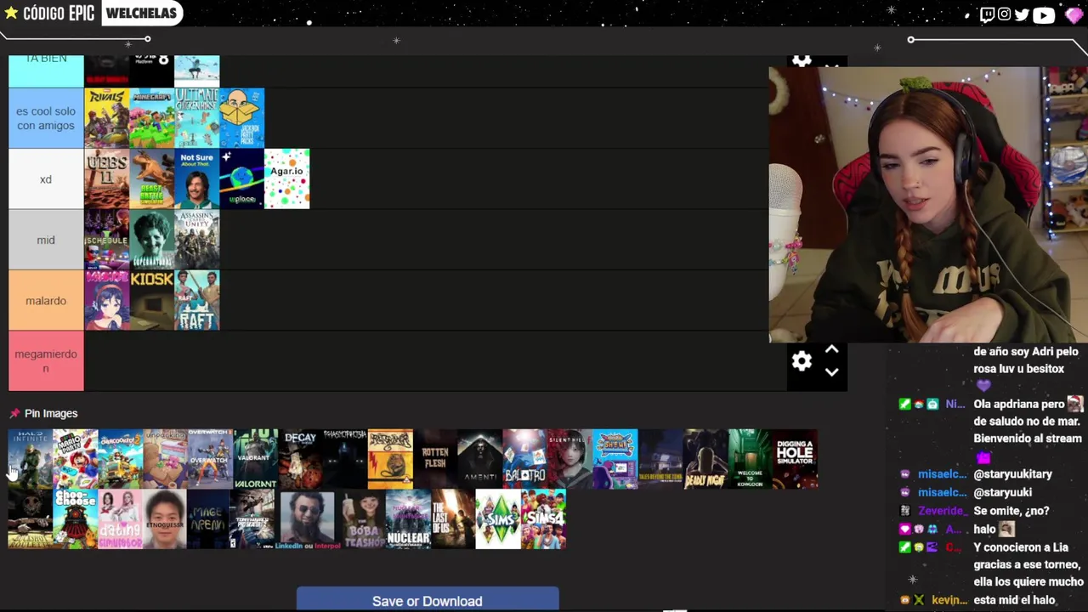Click the Ultimate Chicken Horse tile

click(x=196, y=118)
